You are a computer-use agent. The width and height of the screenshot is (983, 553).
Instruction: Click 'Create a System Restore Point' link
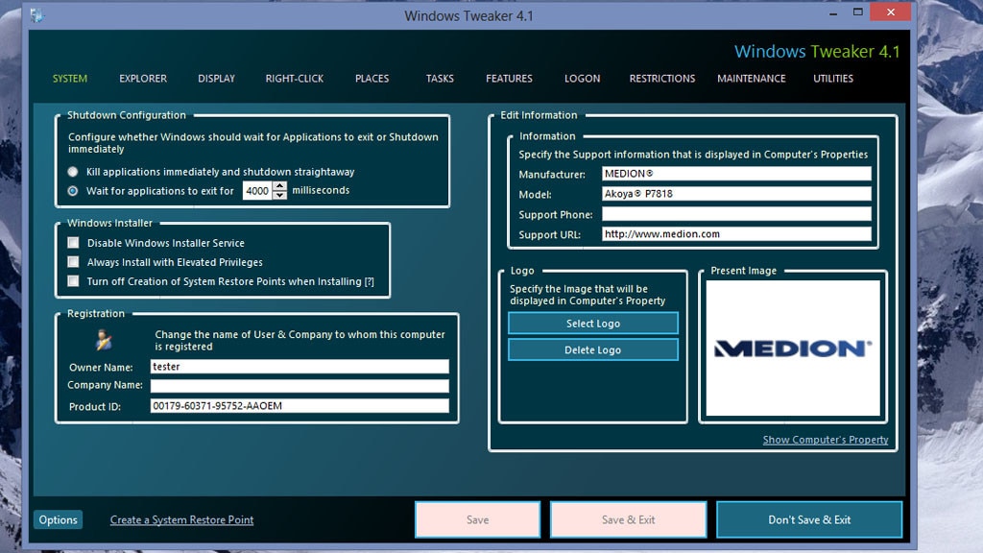pyautogui.click(x=181, y=519)
